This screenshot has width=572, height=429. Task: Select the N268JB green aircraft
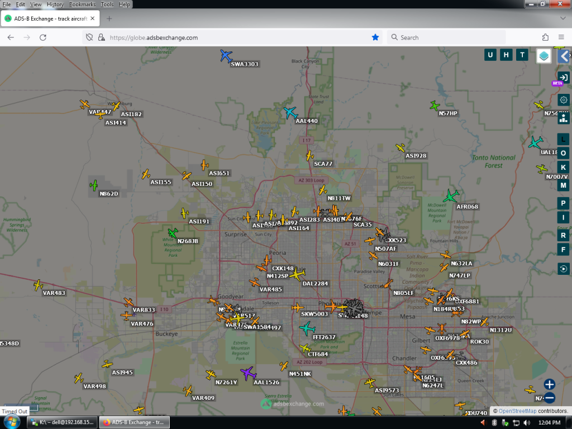[173, 232]
